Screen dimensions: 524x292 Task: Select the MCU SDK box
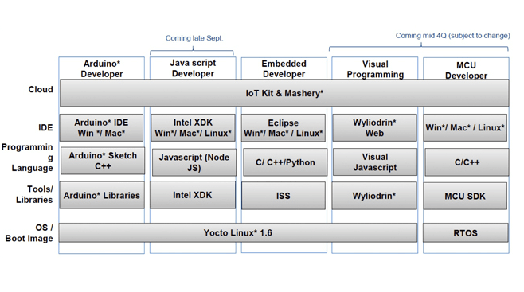[x=465, y=196]
